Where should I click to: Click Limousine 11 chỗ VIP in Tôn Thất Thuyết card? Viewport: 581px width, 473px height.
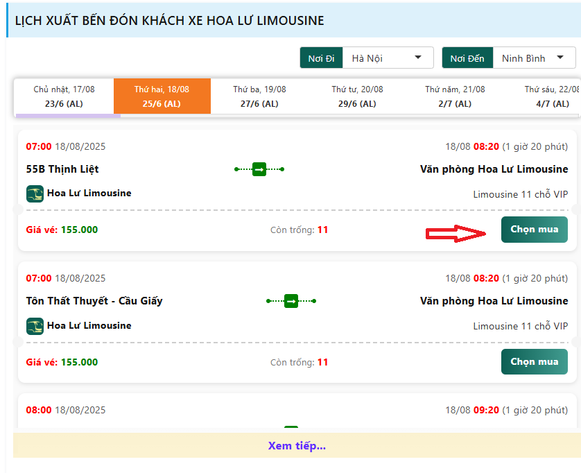(520, 326)
